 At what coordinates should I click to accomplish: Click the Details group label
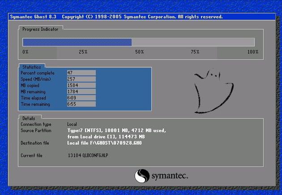coord(29,118)
